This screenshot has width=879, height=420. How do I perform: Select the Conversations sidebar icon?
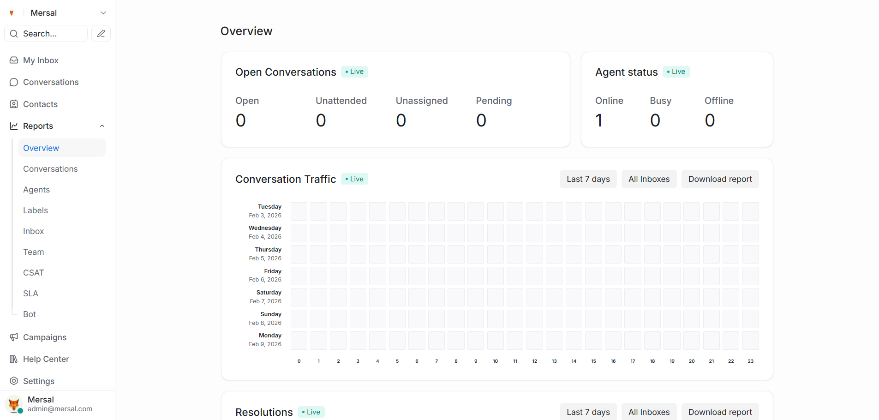click(x=14, y=82)
